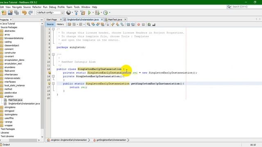
Task: Close the Start Page tab
Action: (61, 20)
